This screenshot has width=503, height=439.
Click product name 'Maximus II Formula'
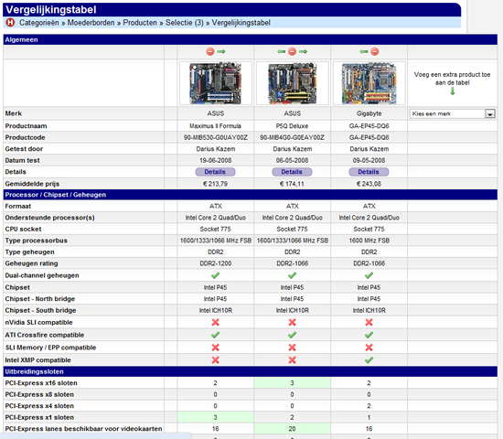[215, 126]
